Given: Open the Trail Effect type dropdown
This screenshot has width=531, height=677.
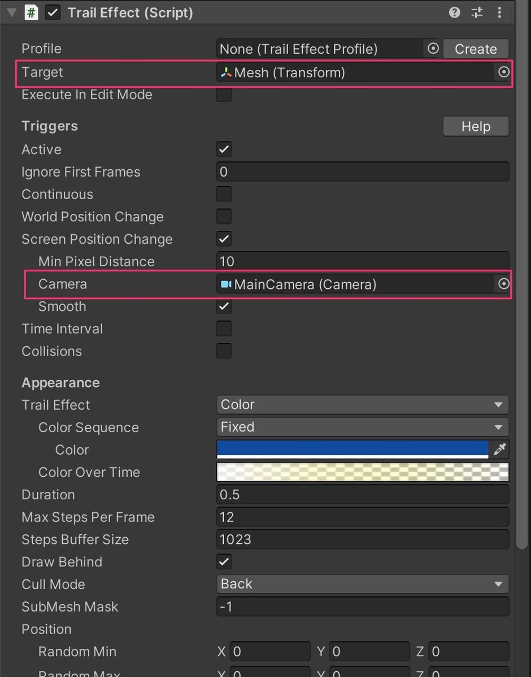Looking at the screenshot, I should (x=362, y=405).
